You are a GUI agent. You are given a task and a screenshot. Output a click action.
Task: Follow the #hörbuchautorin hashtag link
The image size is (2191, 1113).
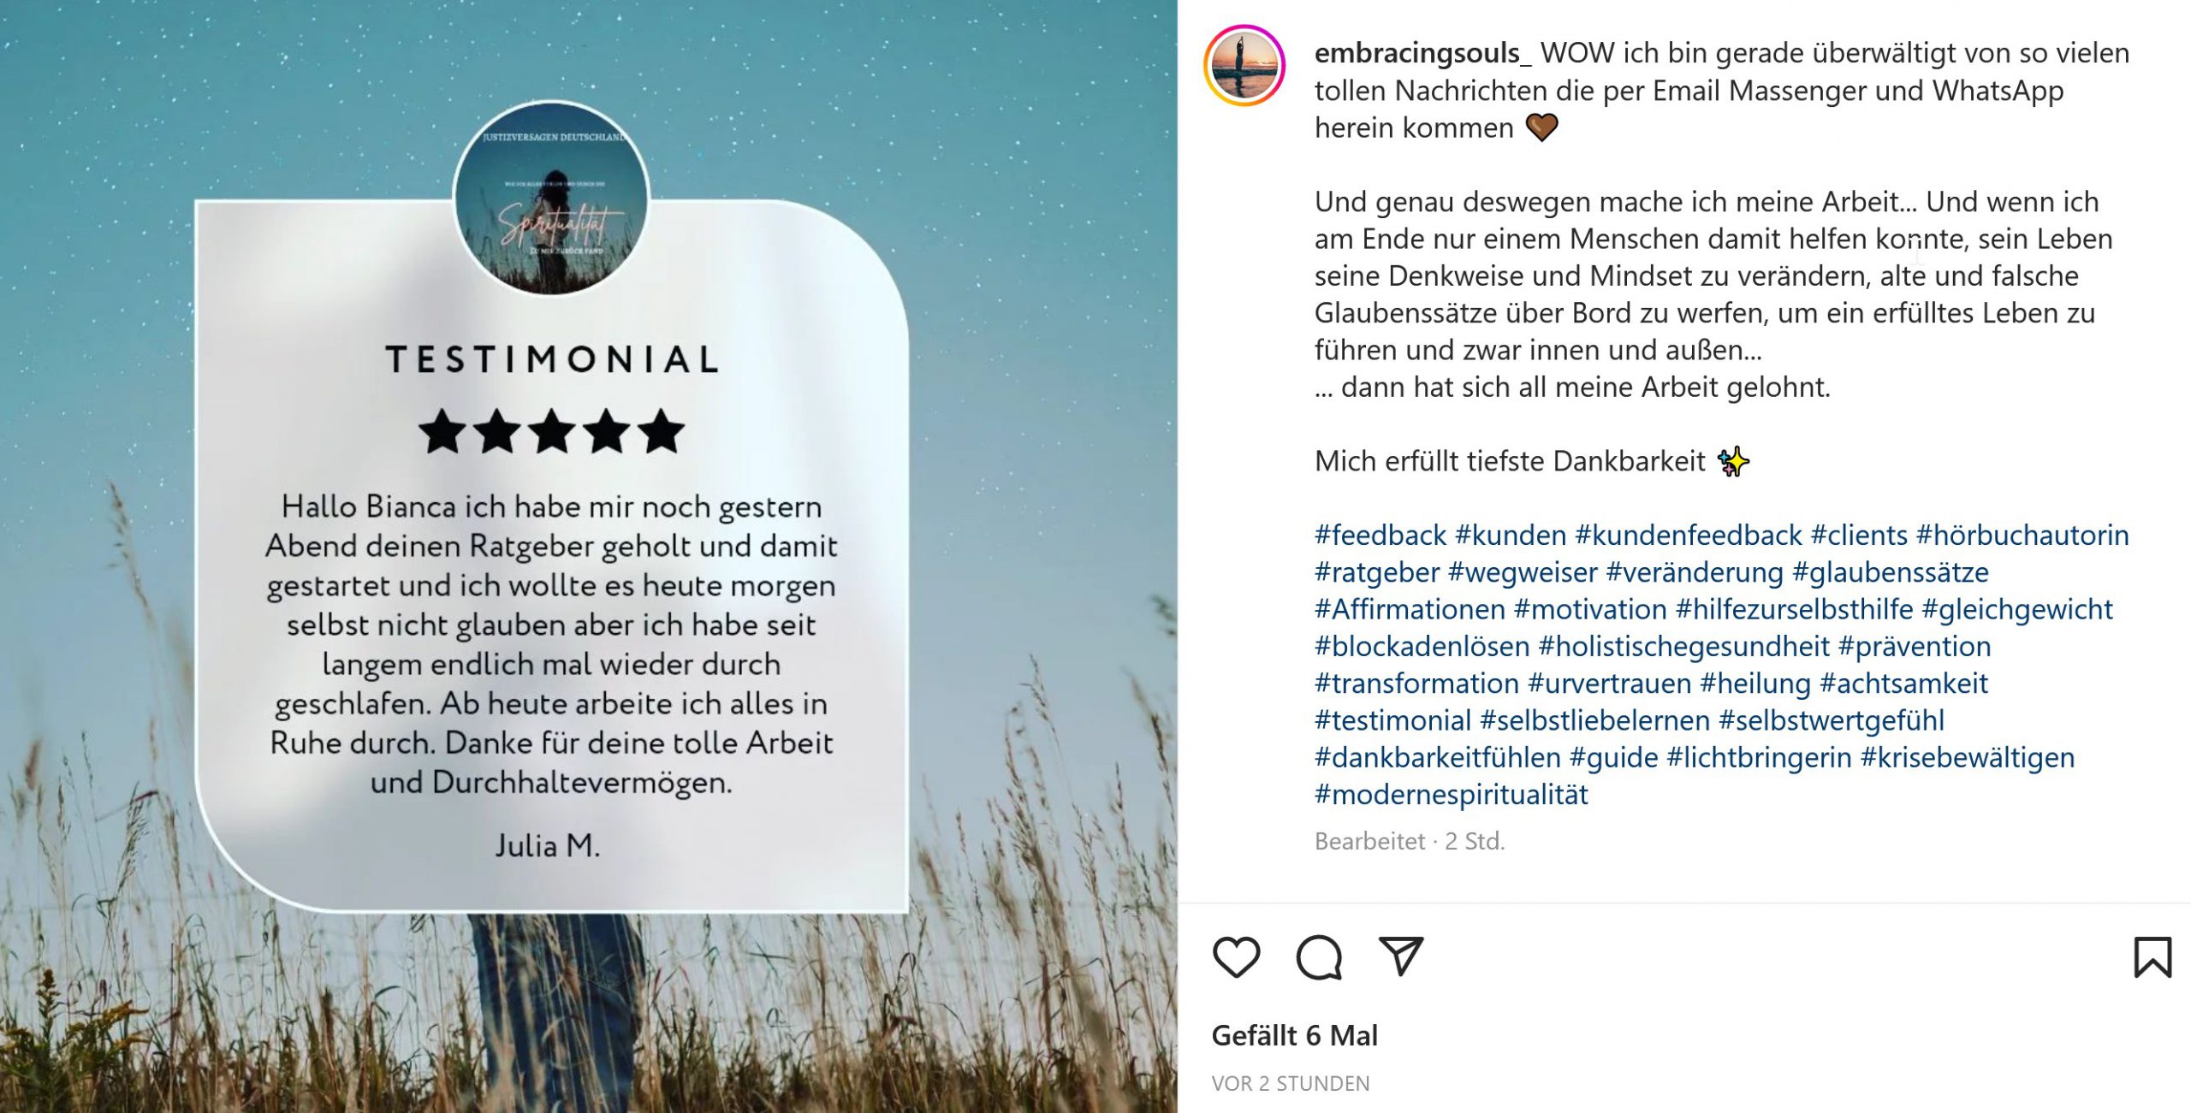pos(2022,535)
